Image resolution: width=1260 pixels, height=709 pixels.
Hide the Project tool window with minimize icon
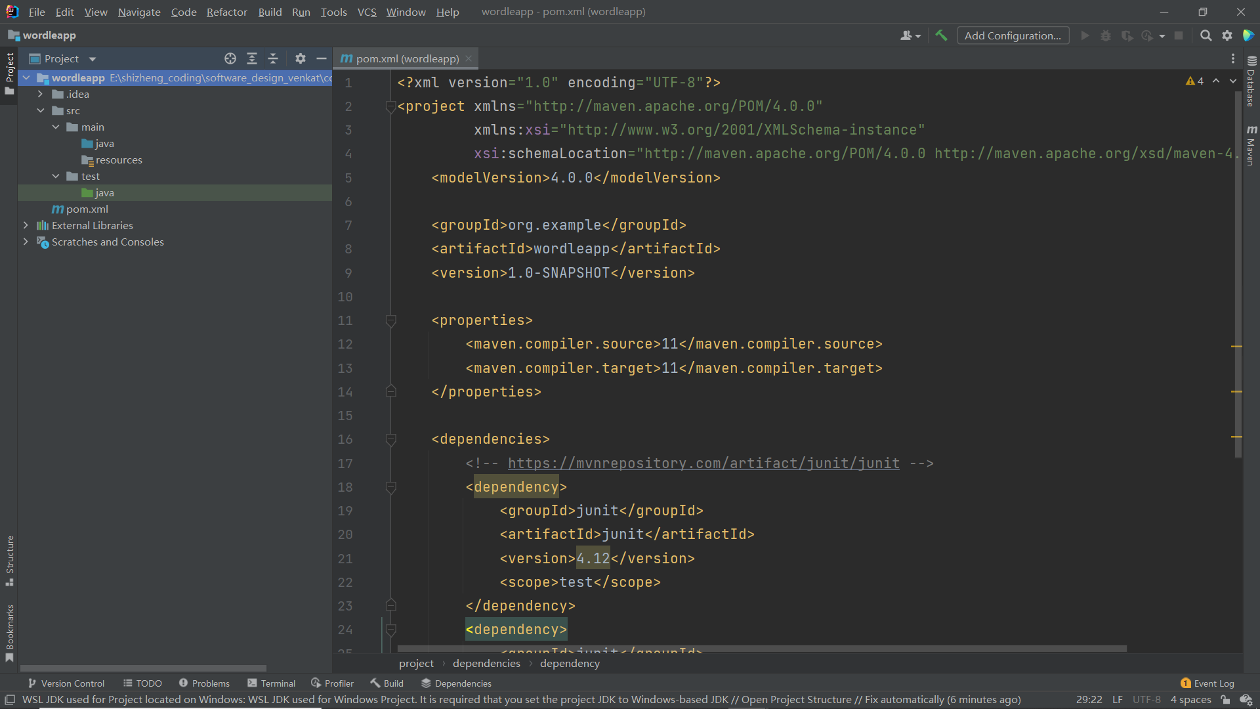321,58
